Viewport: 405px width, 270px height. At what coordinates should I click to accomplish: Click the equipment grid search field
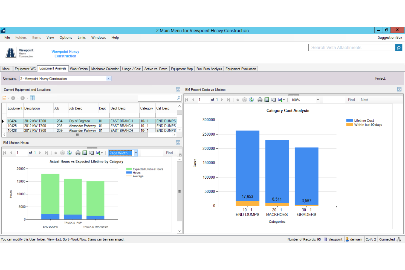[x=157, y=98]
